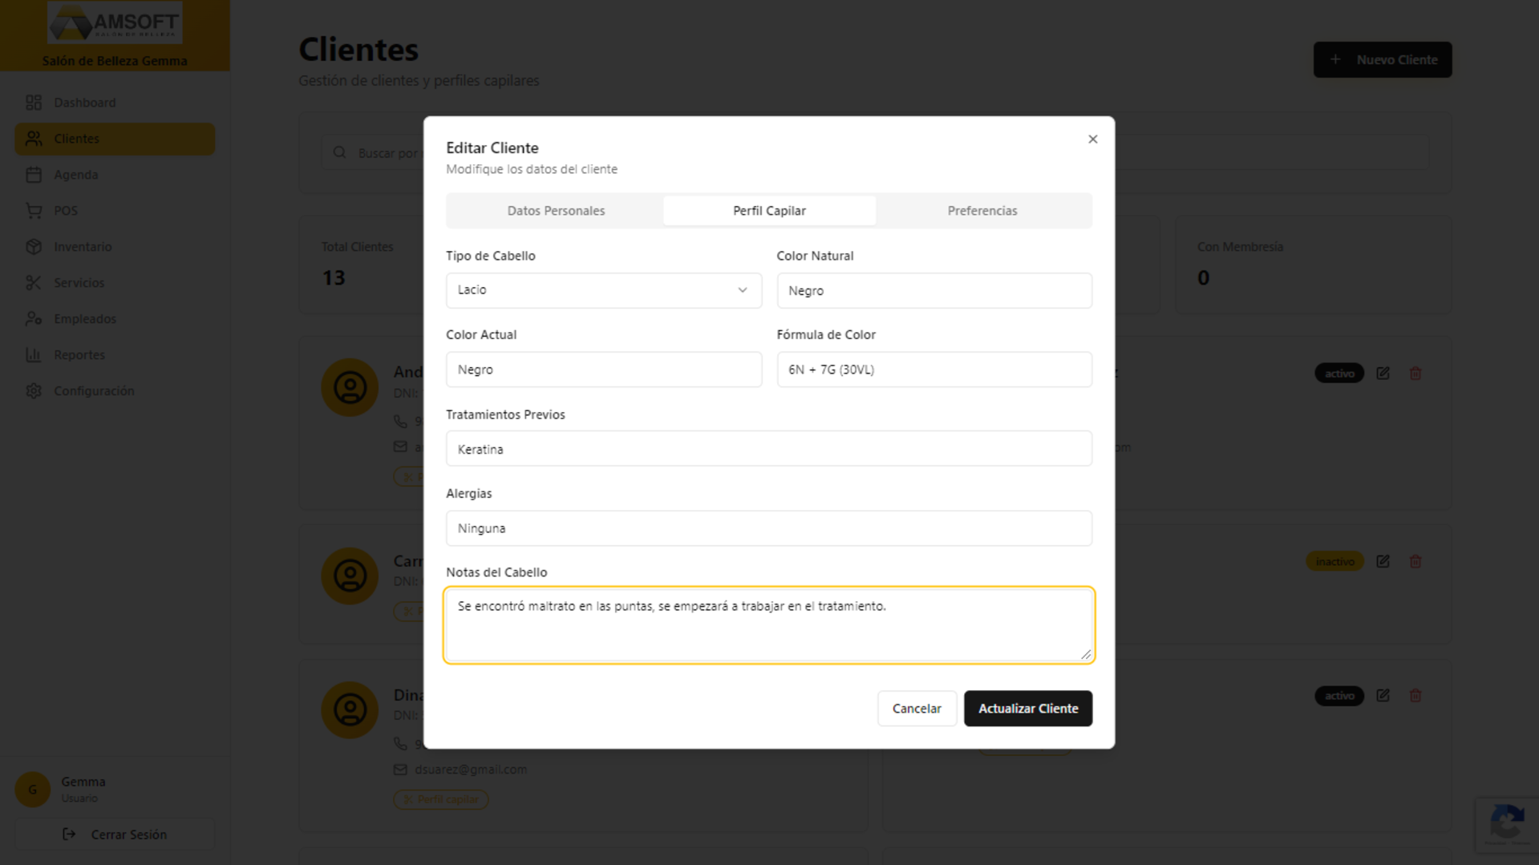Open the Reportes chart icon
The image size is (1539, 865).
coord(34,354)
